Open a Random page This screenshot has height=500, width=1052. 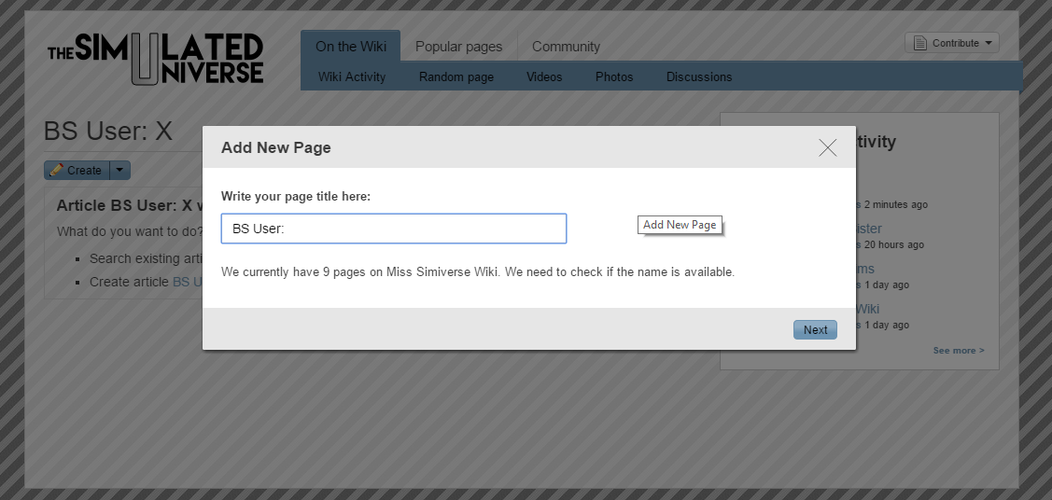pyautogui.click(x=456, y=76)
